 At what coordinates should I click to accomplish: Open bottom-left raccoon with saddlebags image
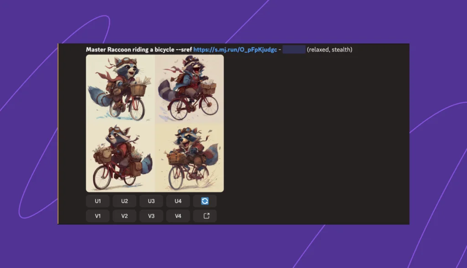(120, 157)
